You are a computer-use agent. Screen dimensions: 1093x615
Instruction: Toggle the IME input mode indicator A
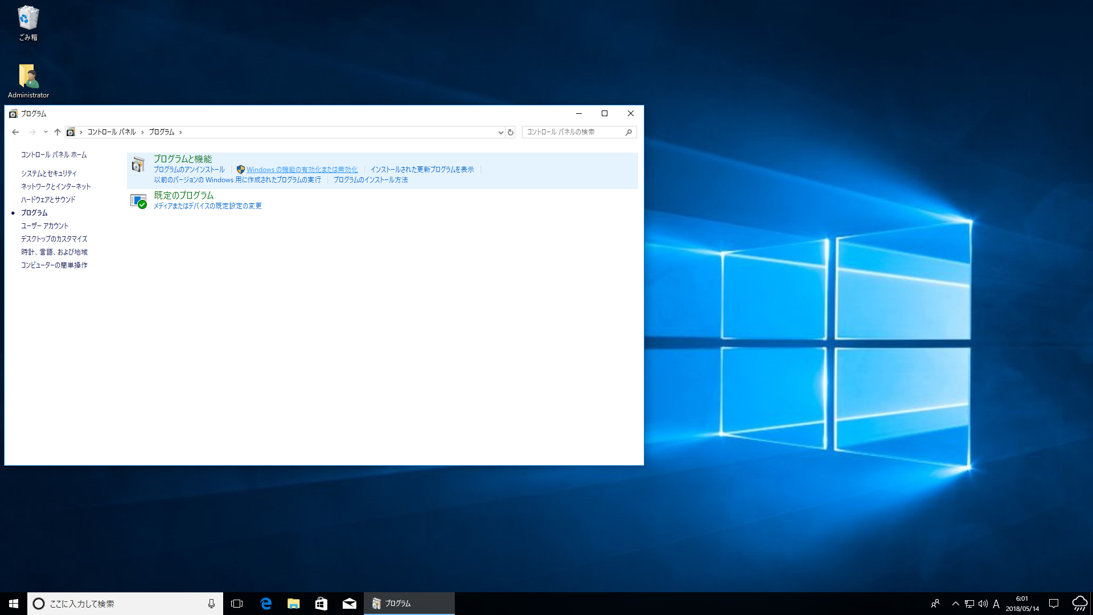click(x=996, y=604)
